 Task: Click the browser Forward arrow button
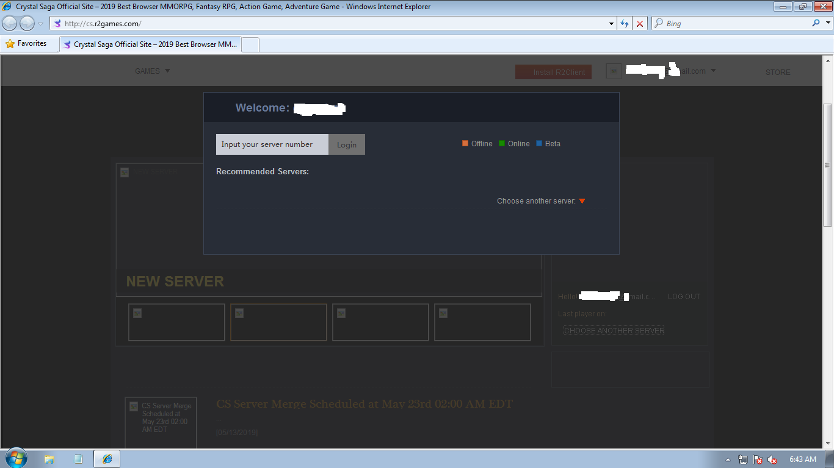coord(27,24)
